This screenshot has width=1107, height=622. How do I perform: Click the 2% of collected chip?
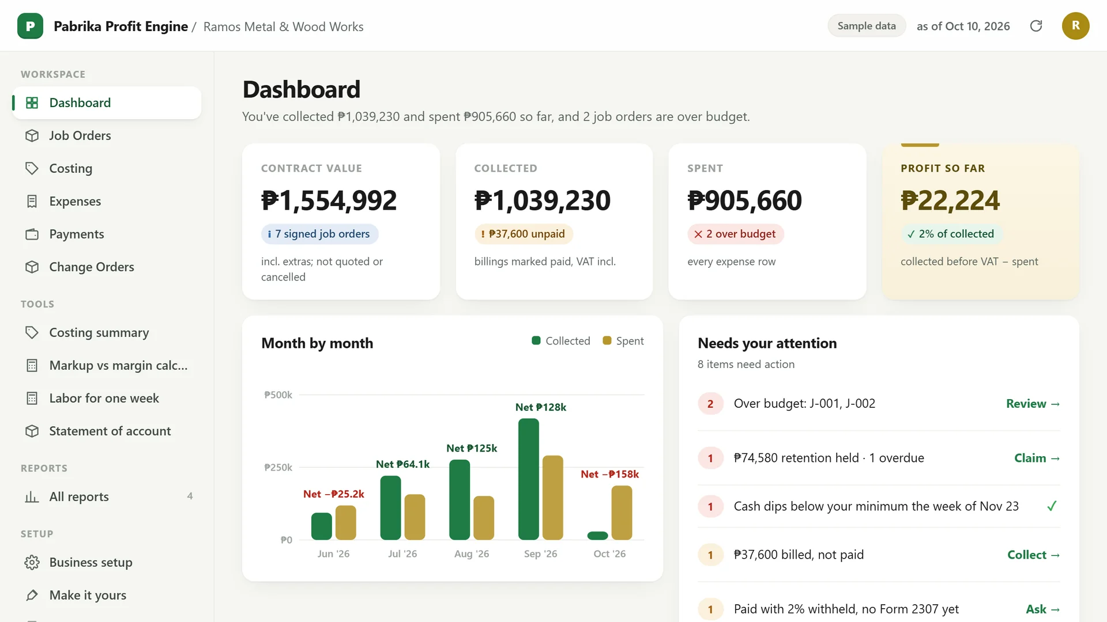pos(951,234)
